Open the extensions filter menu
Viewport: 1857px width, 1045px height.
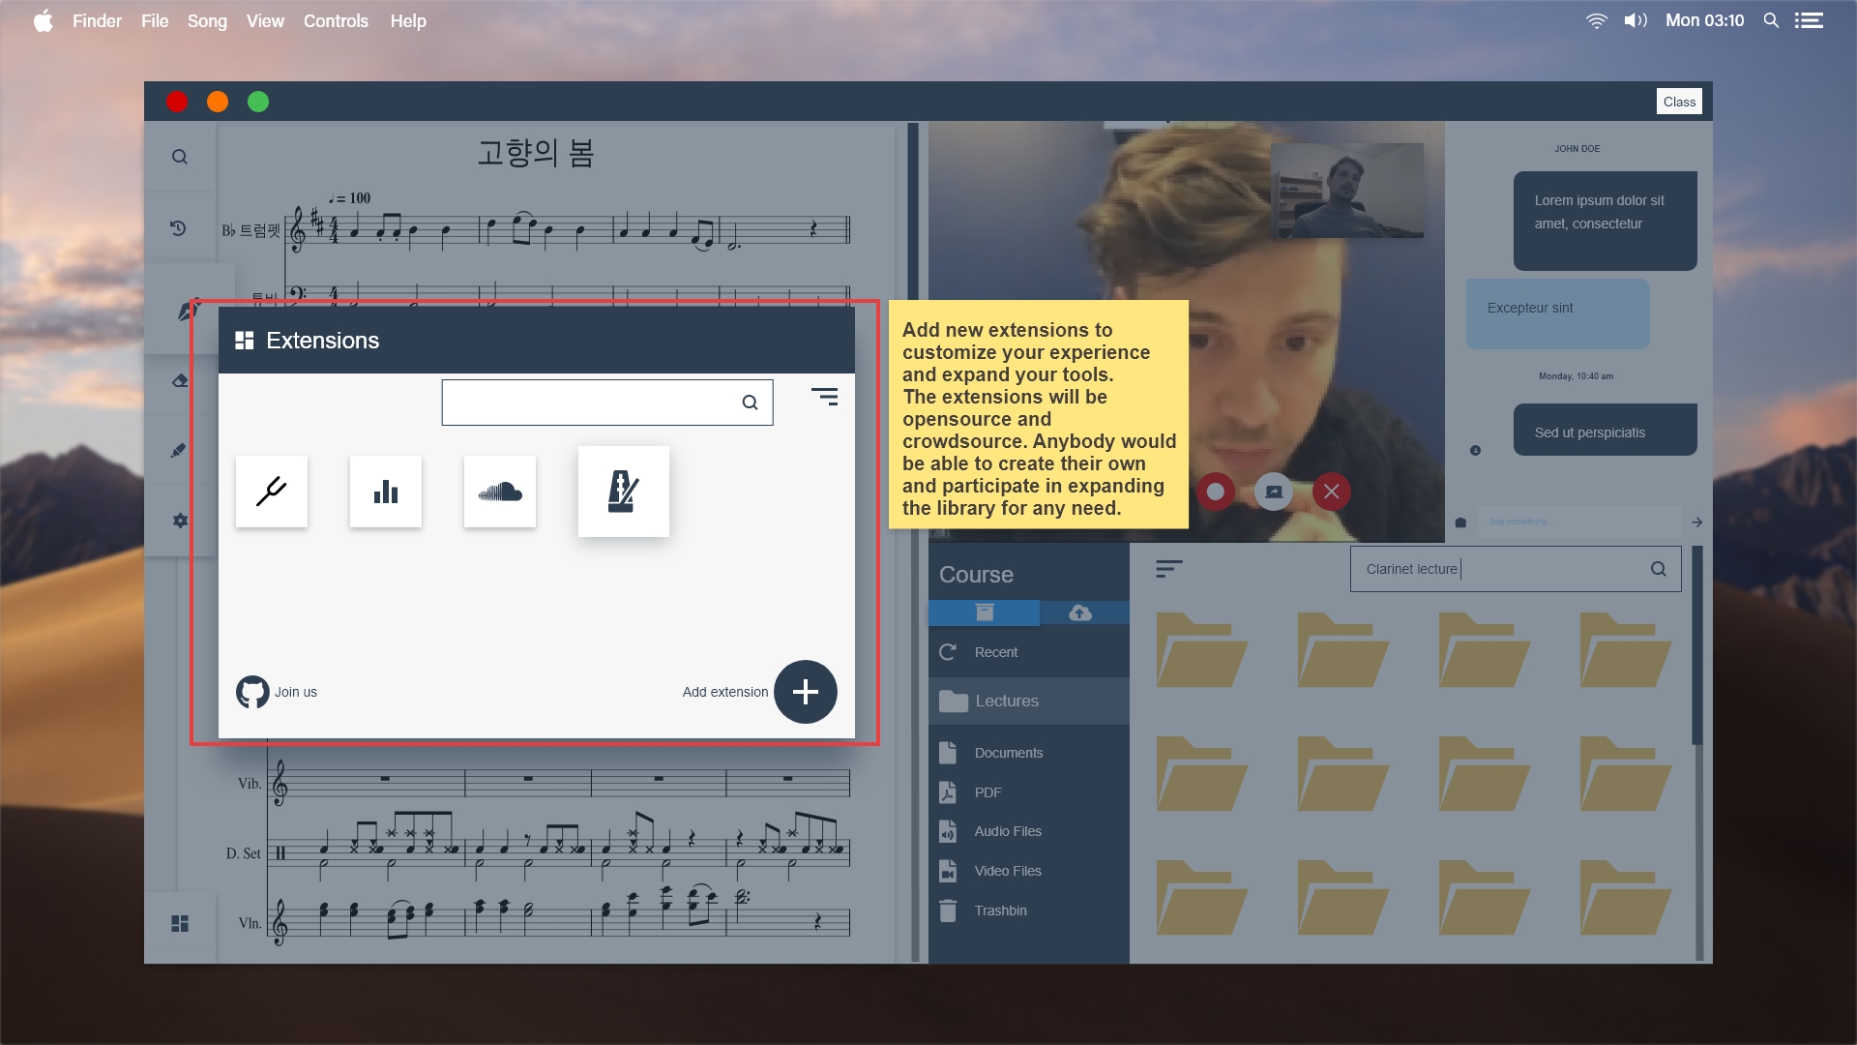pyautogui.click(x=824, y=397)
